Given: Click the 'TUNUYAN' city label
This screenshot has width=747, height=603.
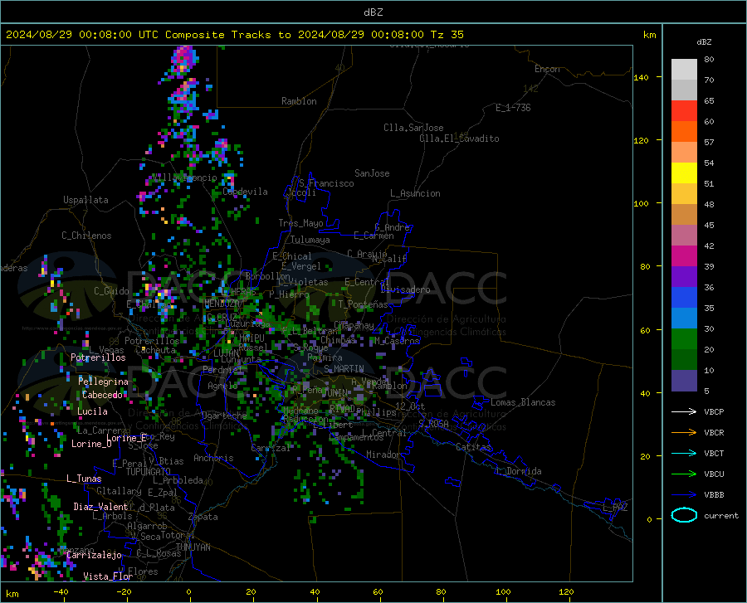Looking at the screenshot, I should [x=193, y=547].
